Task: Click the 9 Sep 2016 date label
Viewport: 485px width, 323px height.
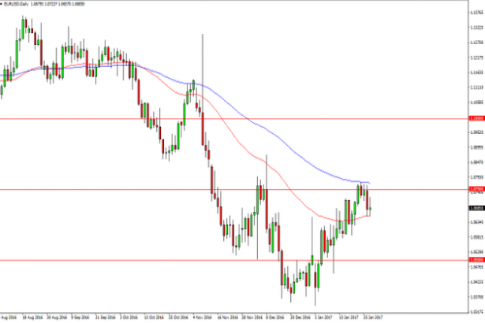Action: click(x=80, y=317)
